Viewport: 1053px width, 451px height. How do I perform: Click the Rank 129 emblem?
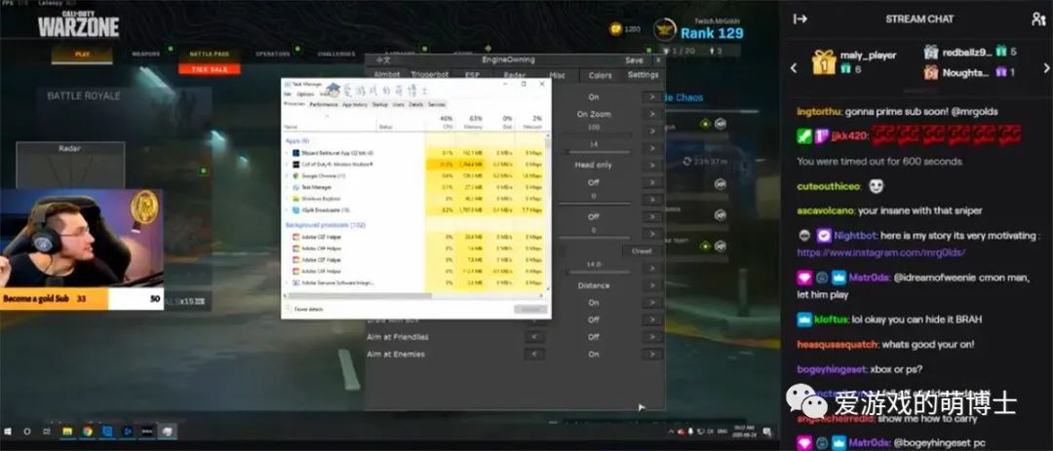point(664,29)
